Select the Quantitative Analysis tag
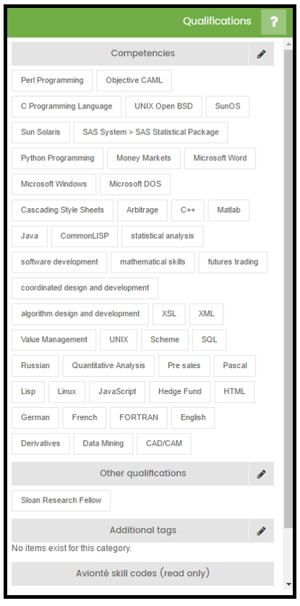The height and width of the screenshot is (606, 300). pos(108,366)
